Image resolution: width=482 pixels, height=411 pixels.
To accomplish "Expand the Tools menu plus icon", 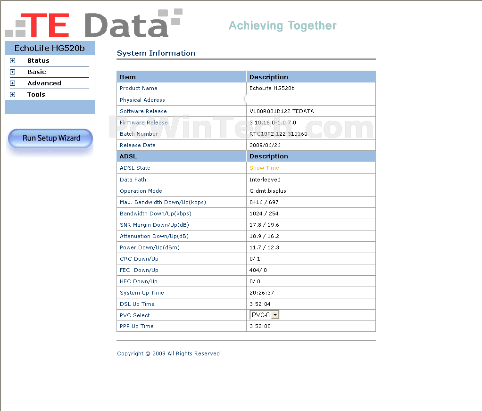I will tap(13, 95).
